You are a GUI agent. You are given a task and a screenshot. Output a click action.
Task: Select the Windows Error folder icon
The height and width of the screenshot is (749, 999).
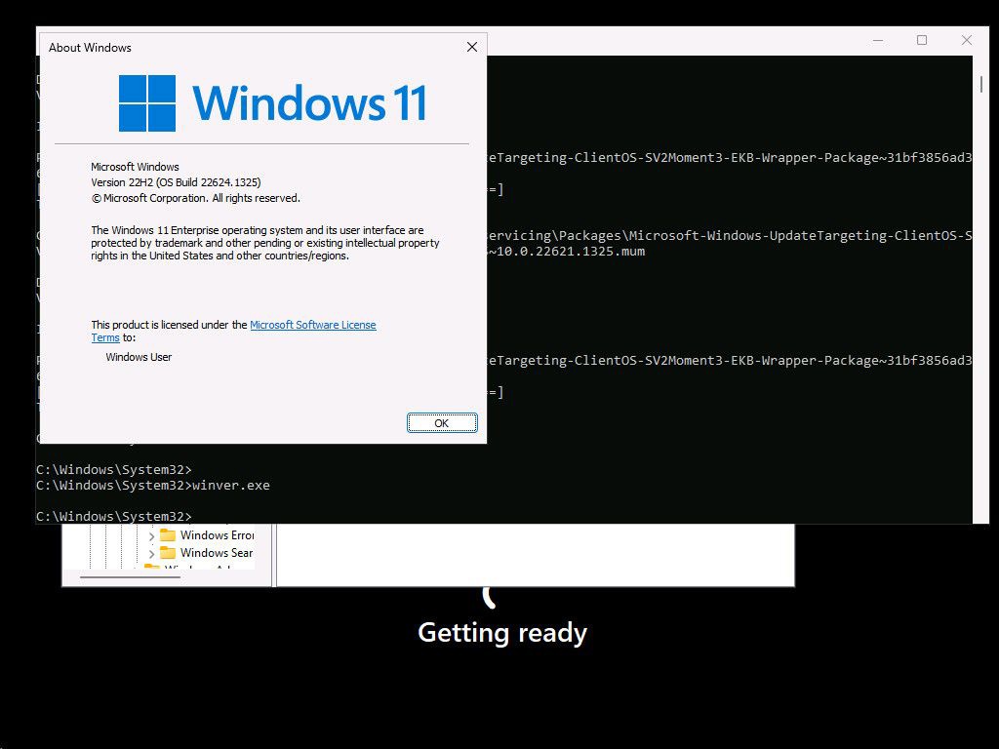(x=168, y=534)
